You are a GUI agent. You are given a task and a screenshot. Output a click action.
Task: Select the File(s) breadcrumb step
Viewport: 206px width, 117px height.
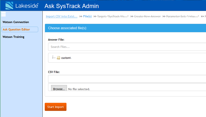[x=87, y=16]
